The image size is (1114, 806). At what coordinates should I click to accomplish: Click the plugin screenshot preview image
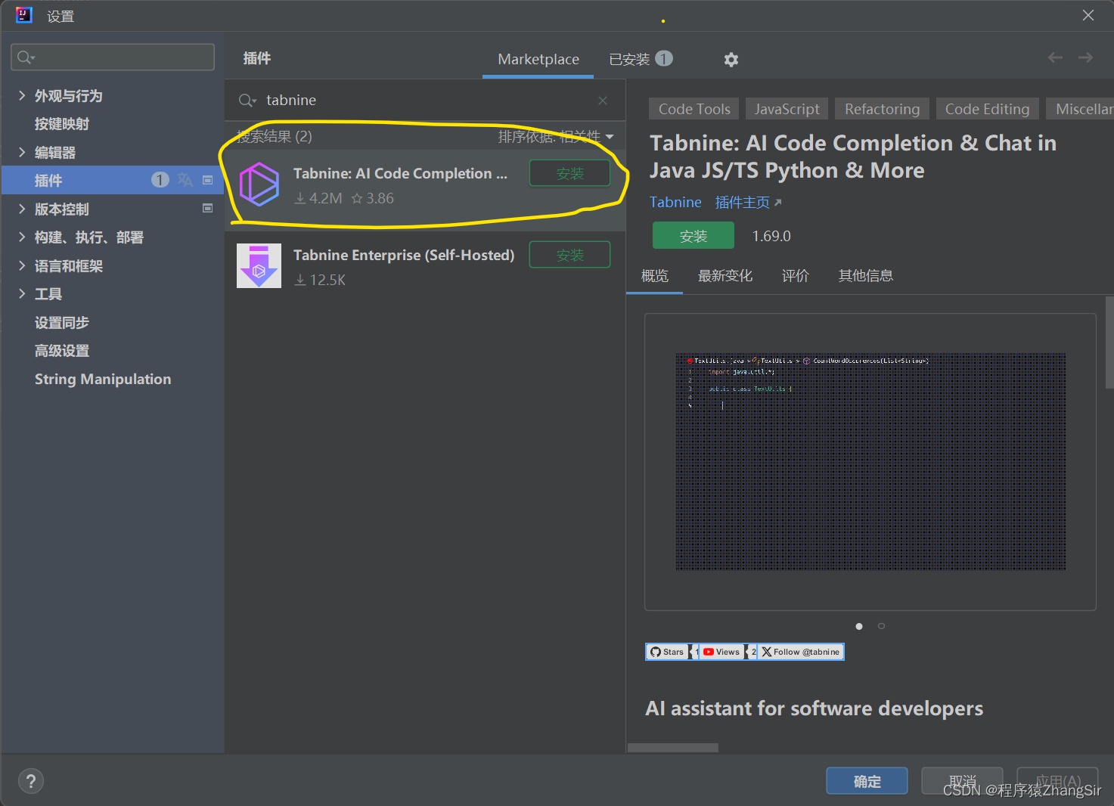[870, 461]
